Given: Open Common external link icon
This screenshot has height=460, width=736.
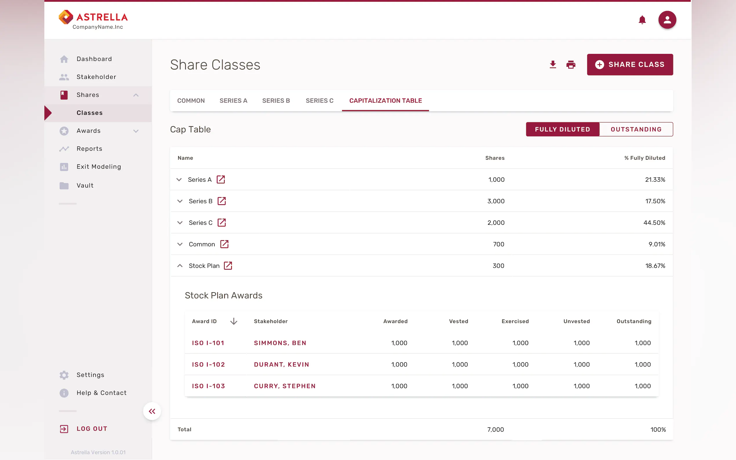Looking at the screenshot, I should (x=224, y=244).
